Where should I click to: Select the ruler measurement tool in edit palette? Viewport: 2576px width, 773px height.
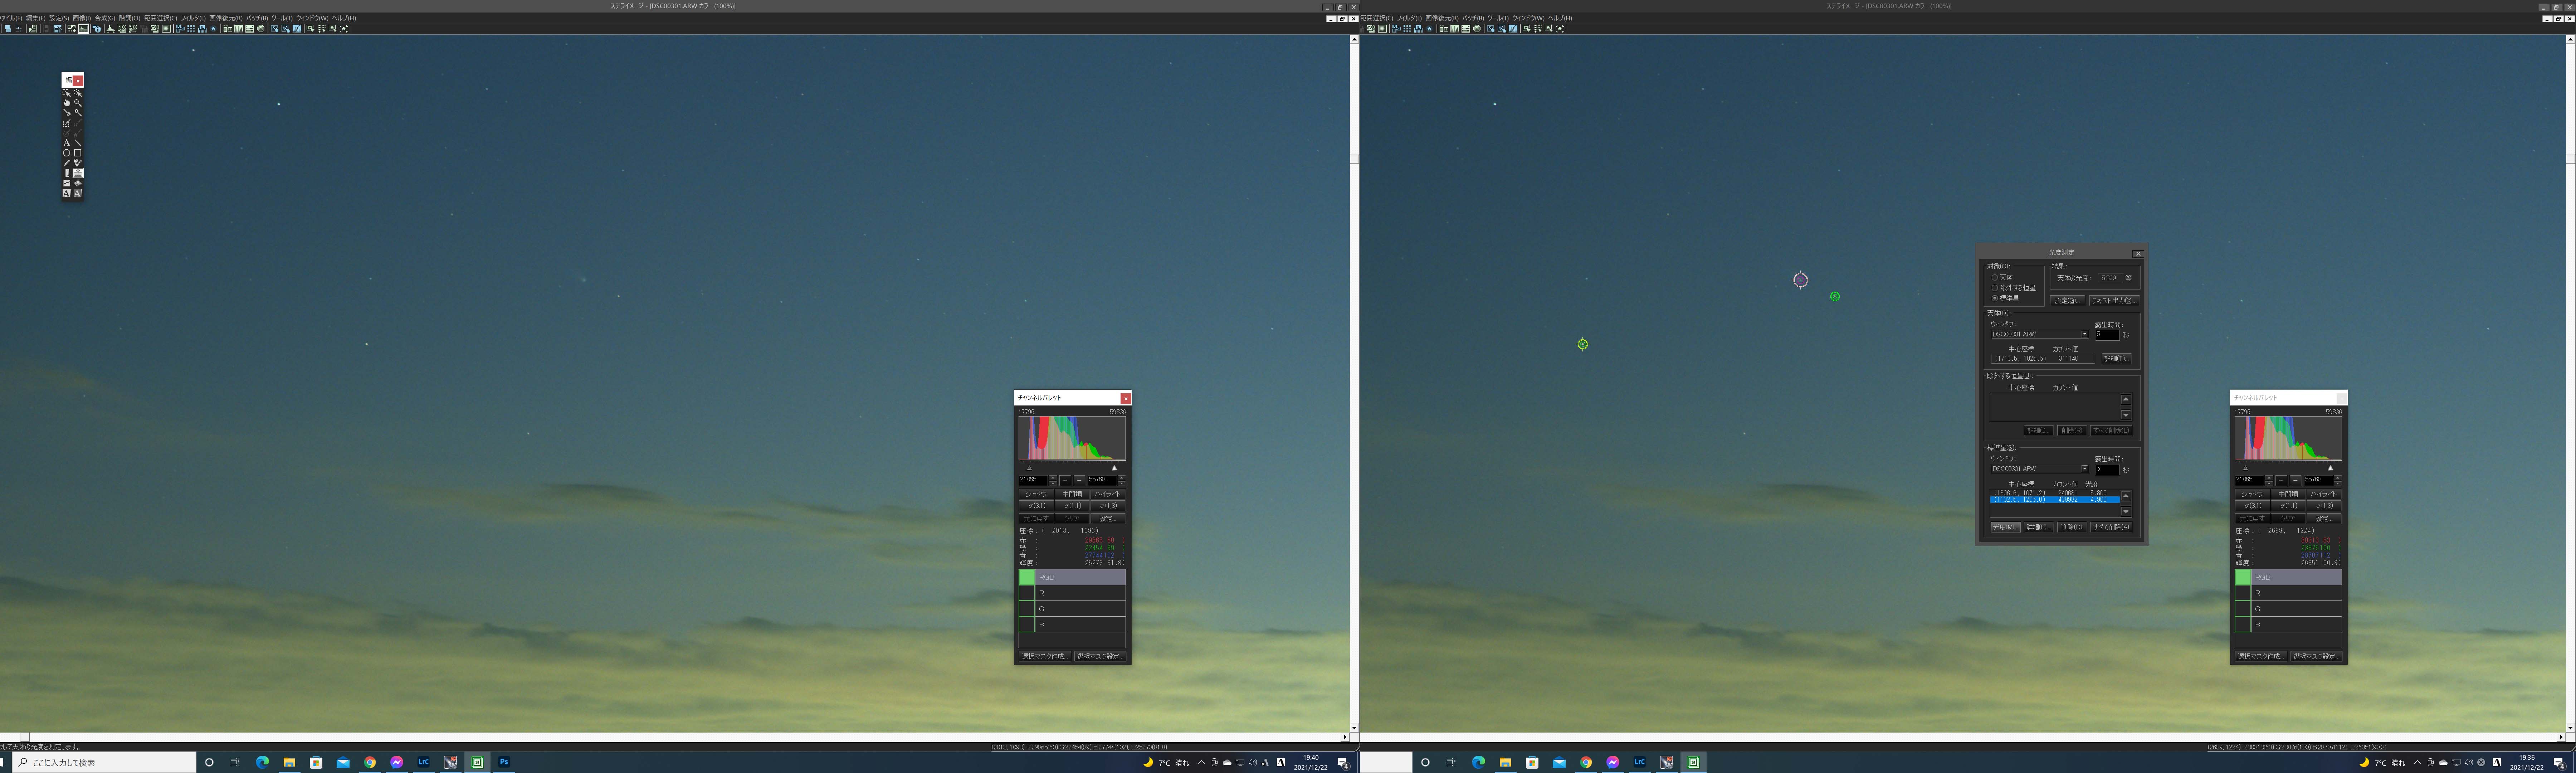click(x=67, y=173)
